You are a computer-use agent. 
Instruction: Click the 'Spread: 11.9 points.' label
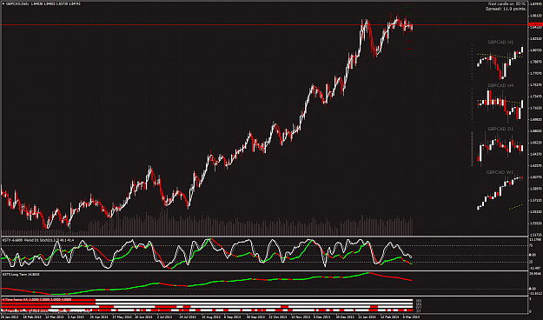coord(506,9)
